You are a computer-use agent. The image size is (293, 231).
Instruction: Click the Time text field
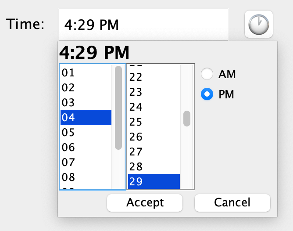[x=143, y=25]
